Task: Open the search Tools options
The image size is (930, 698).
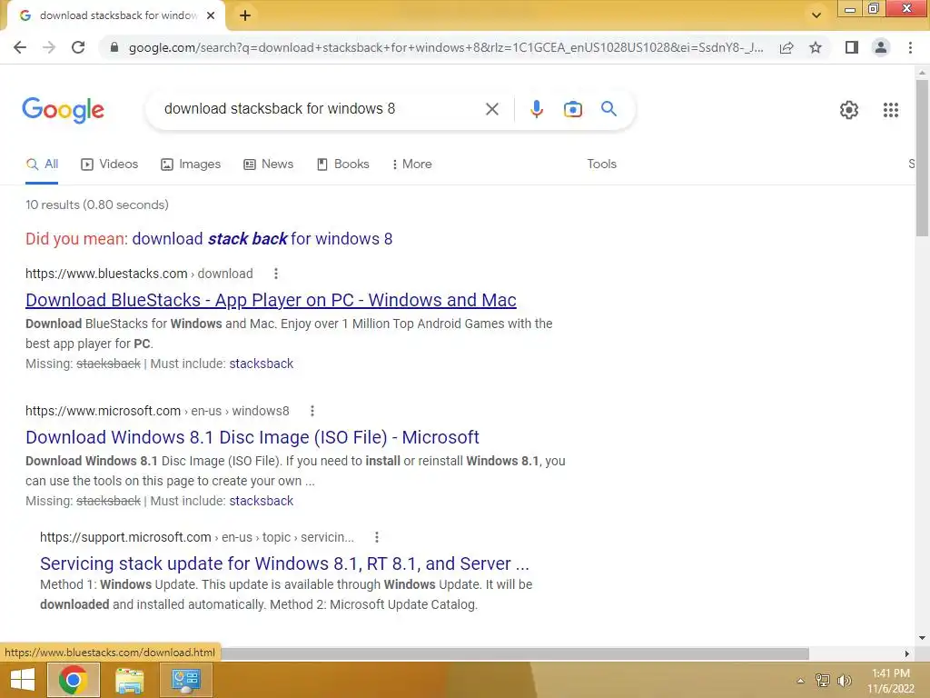Action: tap(601, 165)
